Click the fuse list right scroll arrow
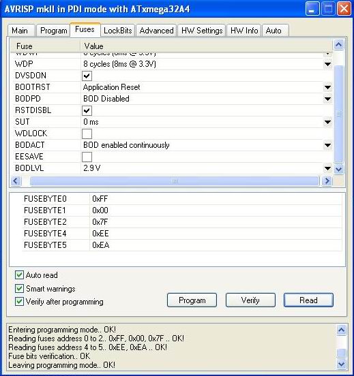Screen dimensions: 354x376 point(327,181)
